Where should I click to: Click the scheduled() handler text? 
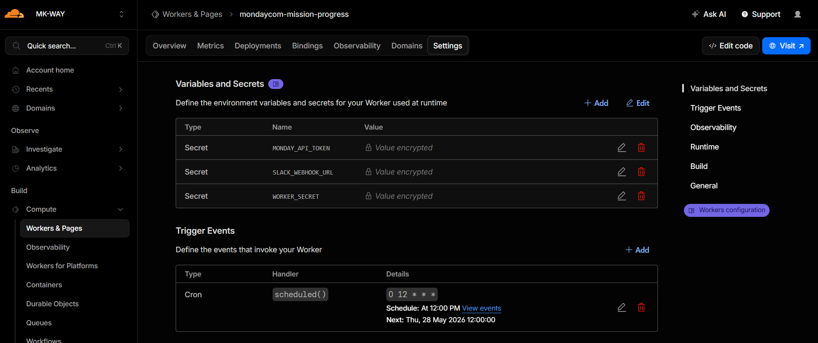click(x=300, y=294)
